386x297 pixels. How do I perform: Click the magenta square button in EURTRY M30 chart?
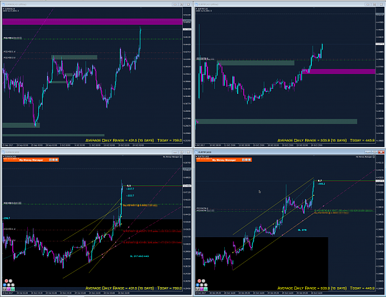201,289
